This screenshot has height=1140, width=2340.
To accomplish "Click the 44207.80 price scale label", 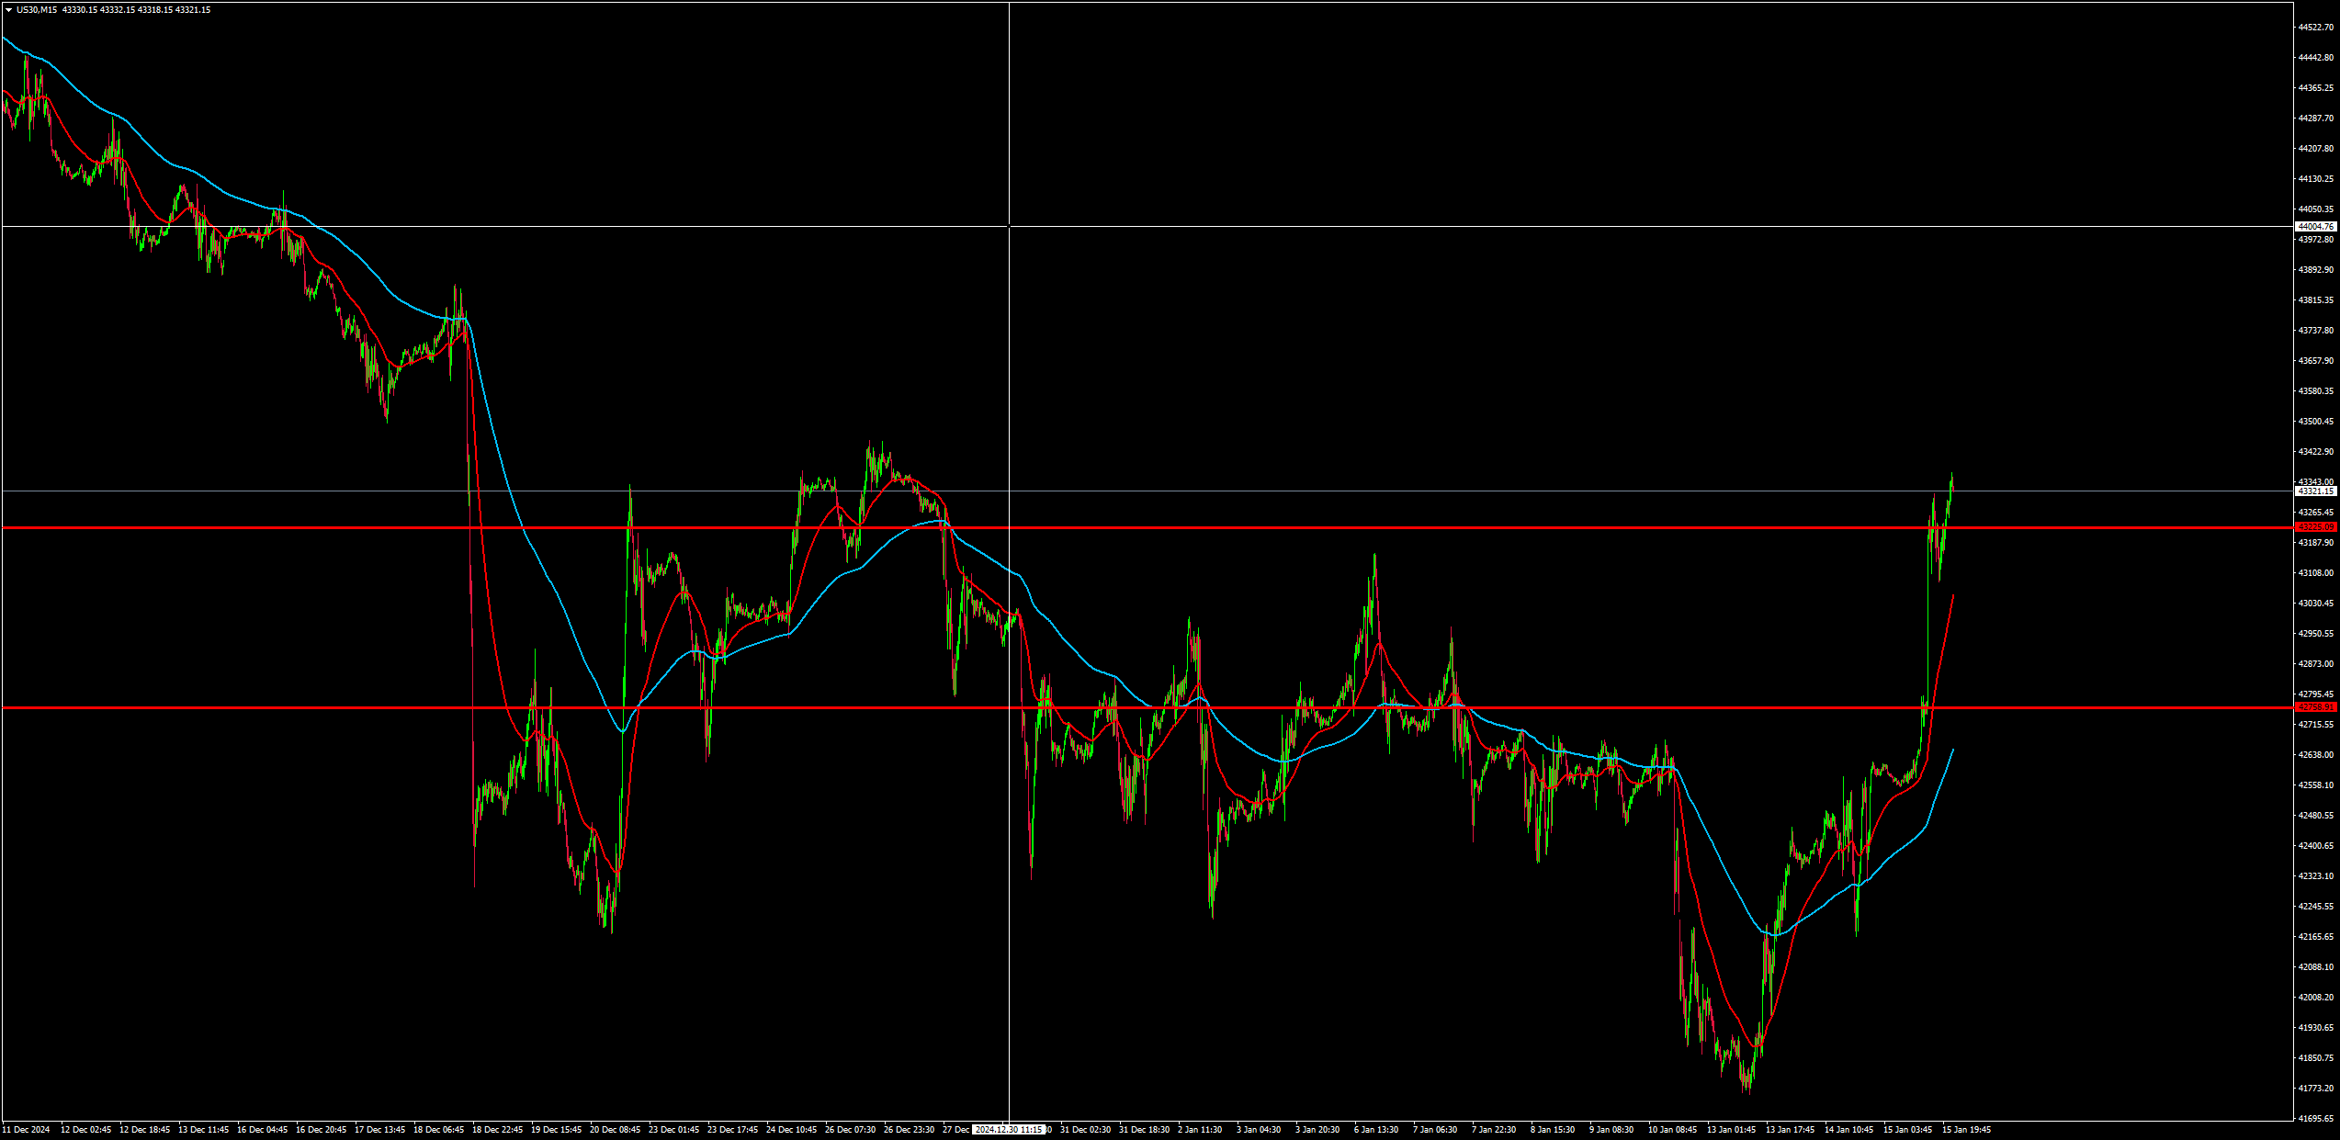I will tap(2316, 149).
